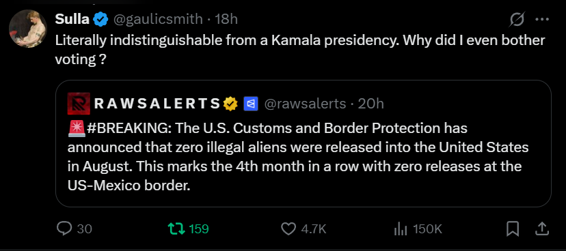Open the @gaulicsmith handle link
Image resolution: width=566 pixels, height=251 pixels.
click(158, 19)
